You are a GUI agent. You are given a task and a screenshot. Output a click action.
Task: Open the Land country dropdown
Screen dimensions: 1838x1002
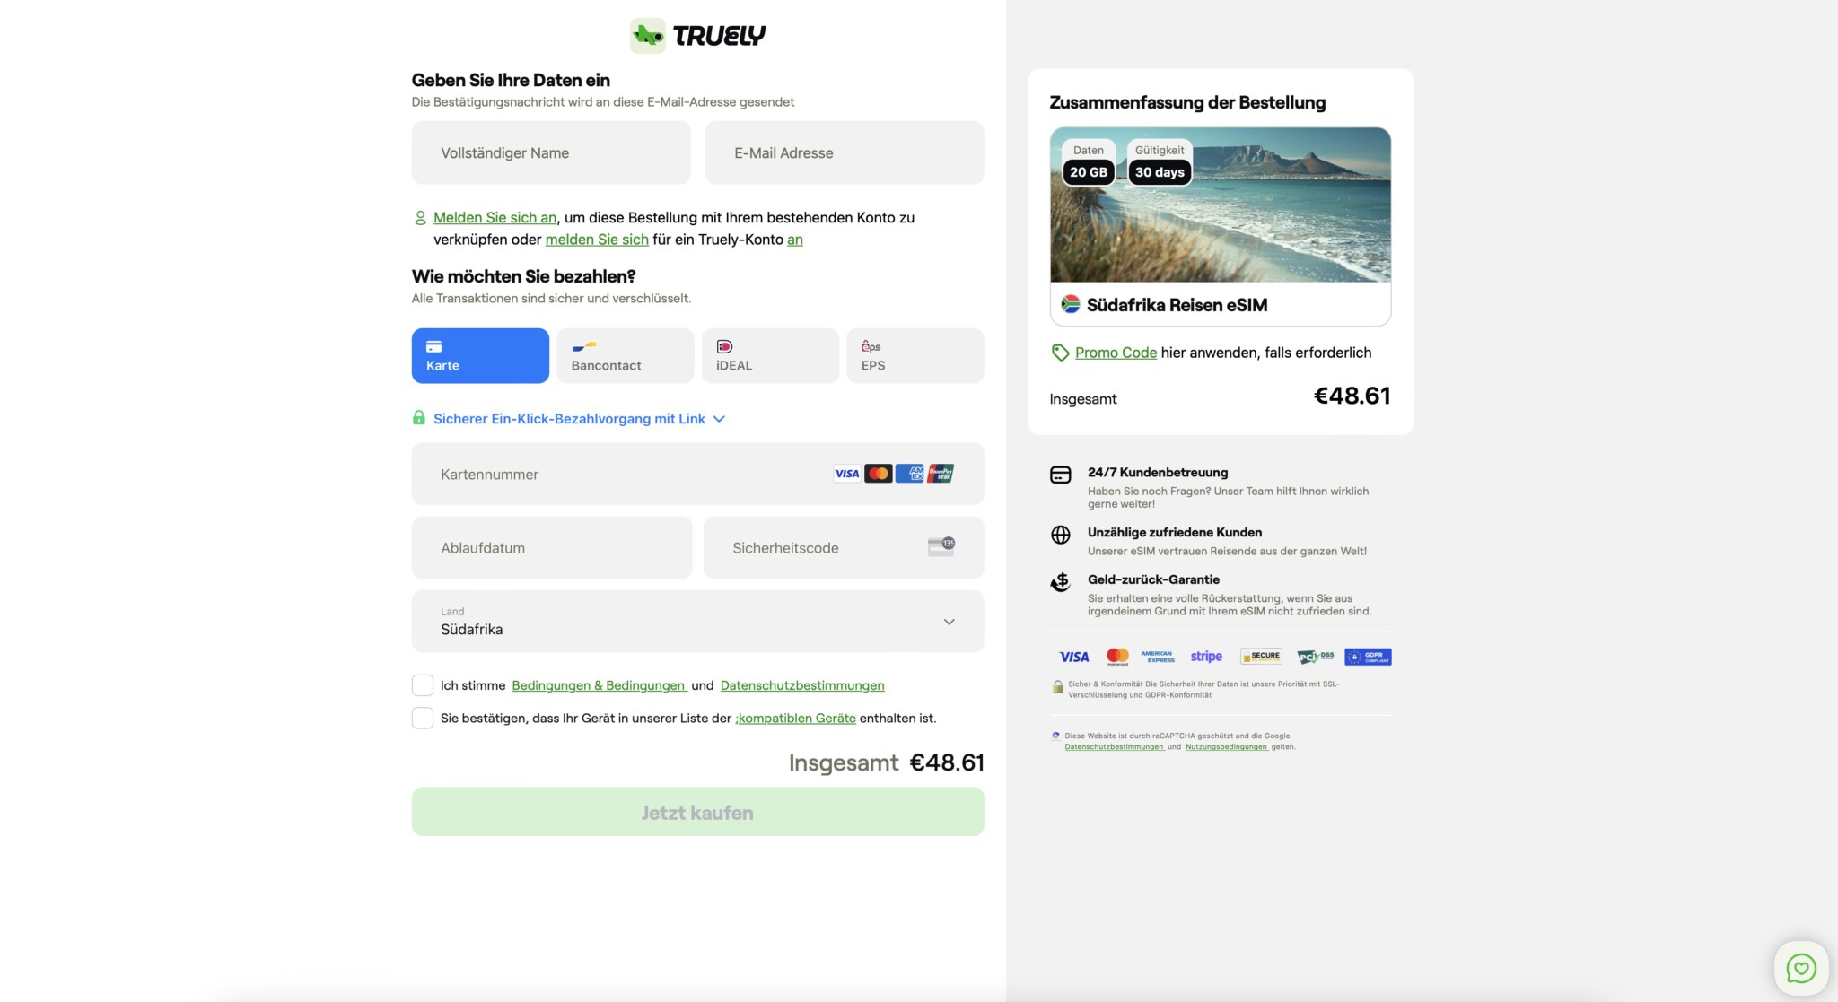tap(697, 621)
